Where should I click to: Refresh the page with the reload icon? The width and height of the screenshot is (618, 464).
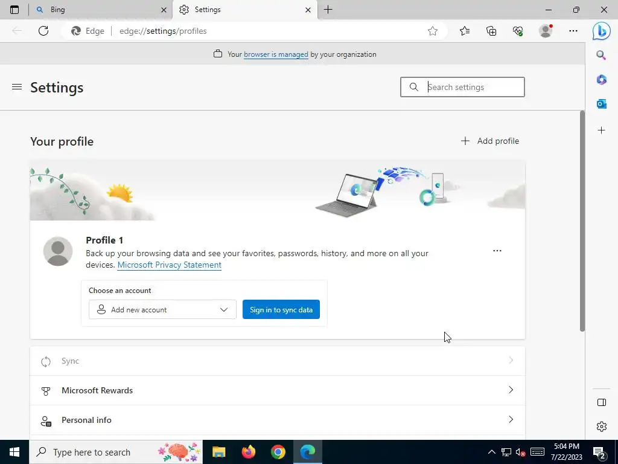pos(43,31)
